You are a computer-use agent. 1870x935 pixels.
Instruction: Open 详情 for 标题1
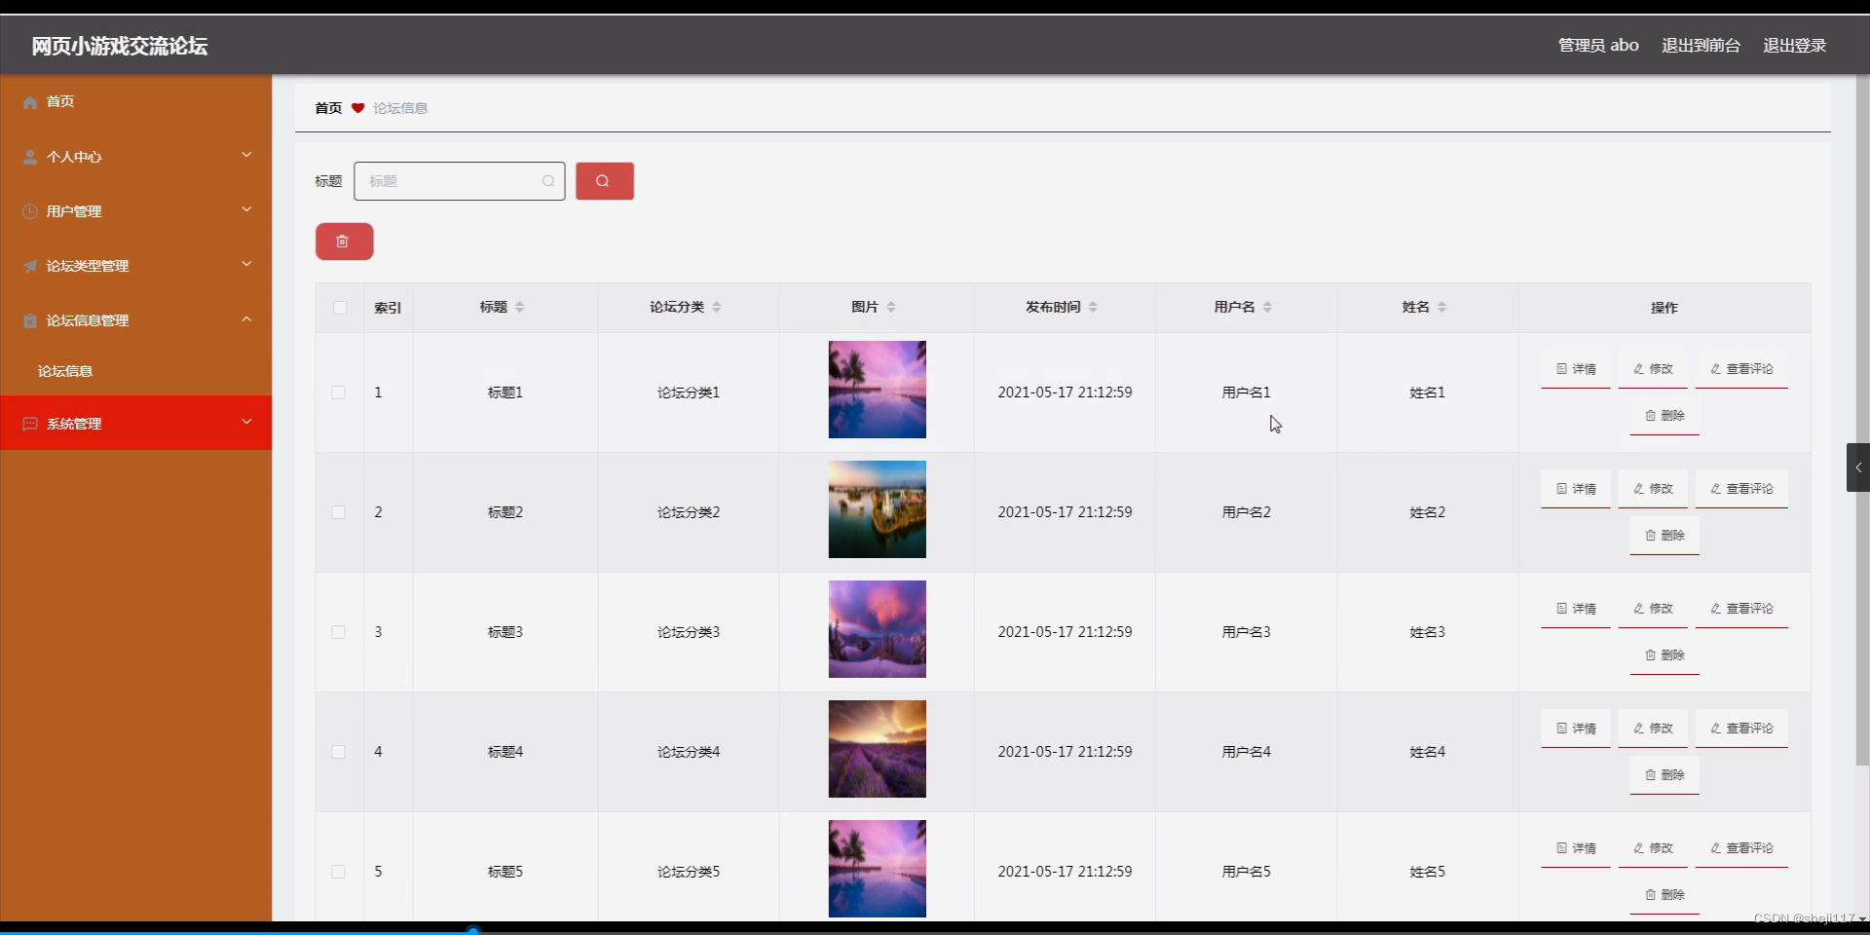[x=1576, y=369]
